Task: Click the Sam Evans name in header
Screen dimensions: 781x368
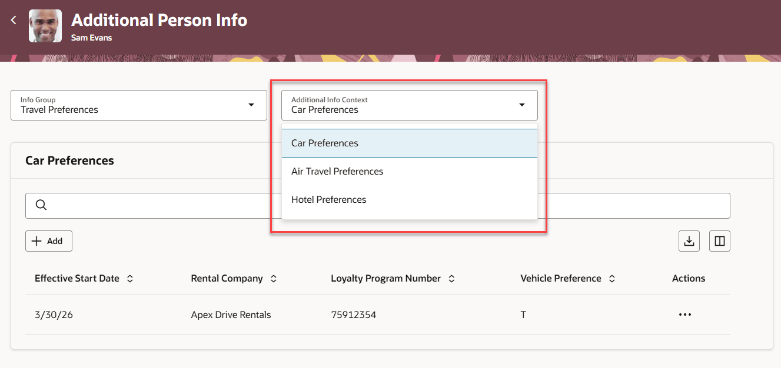Action: pos(91,38)
